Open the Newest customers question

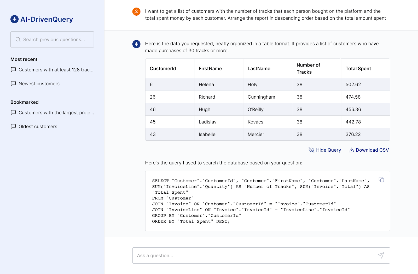pyautogui.click(x=39, y=84)
